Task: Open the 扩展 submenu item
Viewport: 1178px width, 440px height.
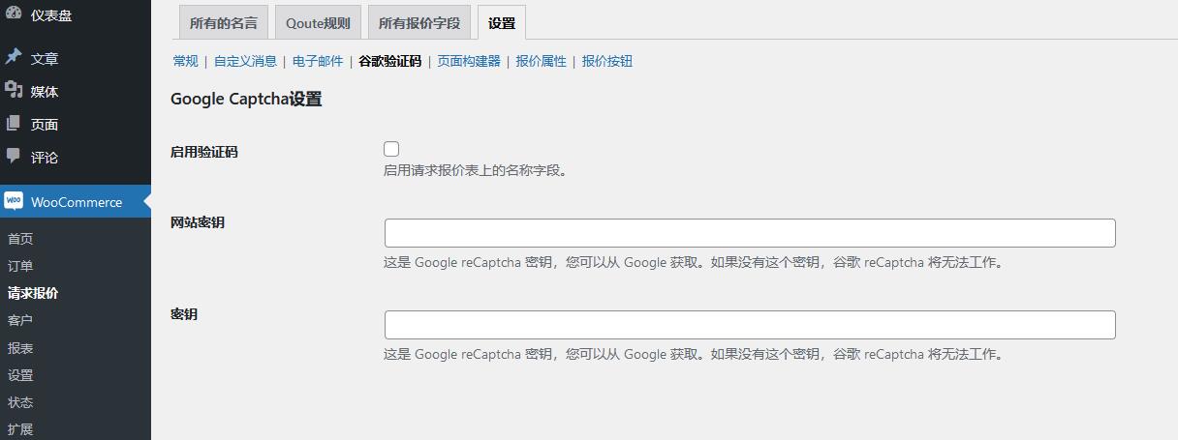Action: tap(20, 429)
